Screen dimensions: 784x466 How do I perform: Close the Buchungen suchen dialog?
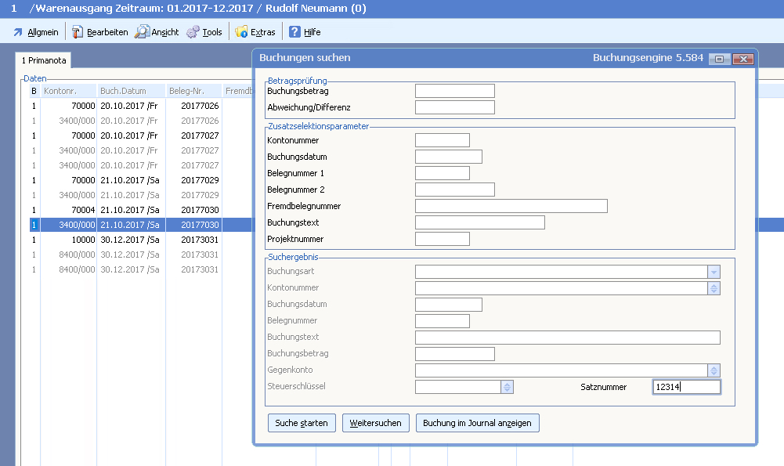(742, 59)
